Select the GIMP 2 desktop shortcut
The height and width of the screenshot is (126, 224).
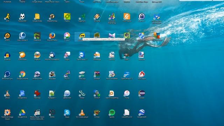tap(127, 55)
